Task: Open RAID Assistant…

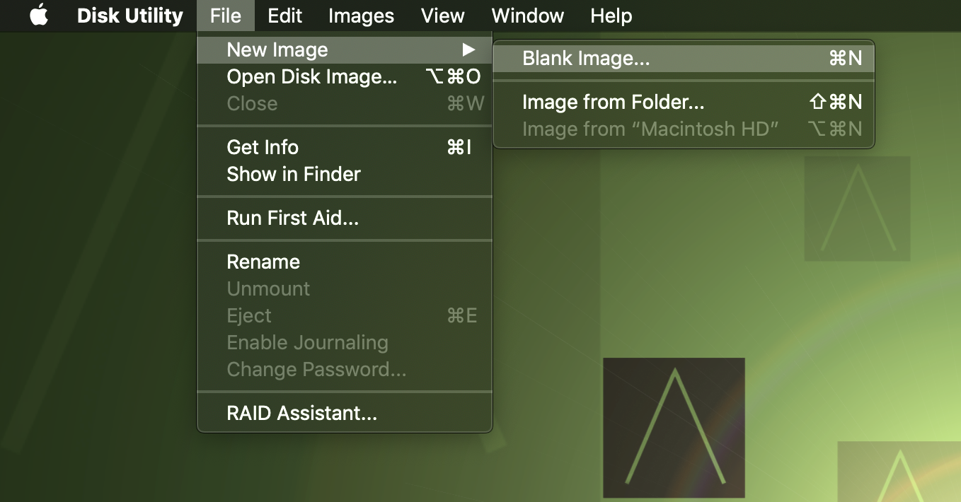Action: [x=301, y=413]
